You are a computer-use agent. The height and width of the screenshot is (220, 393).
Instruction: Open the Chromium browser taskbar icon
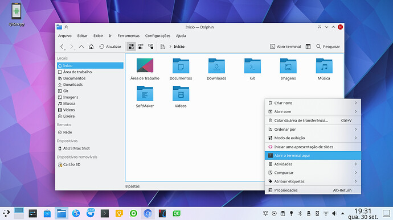[148, 214]
